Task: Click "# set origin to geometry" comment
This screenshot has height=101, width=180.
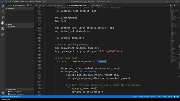Action: (72, 45)
